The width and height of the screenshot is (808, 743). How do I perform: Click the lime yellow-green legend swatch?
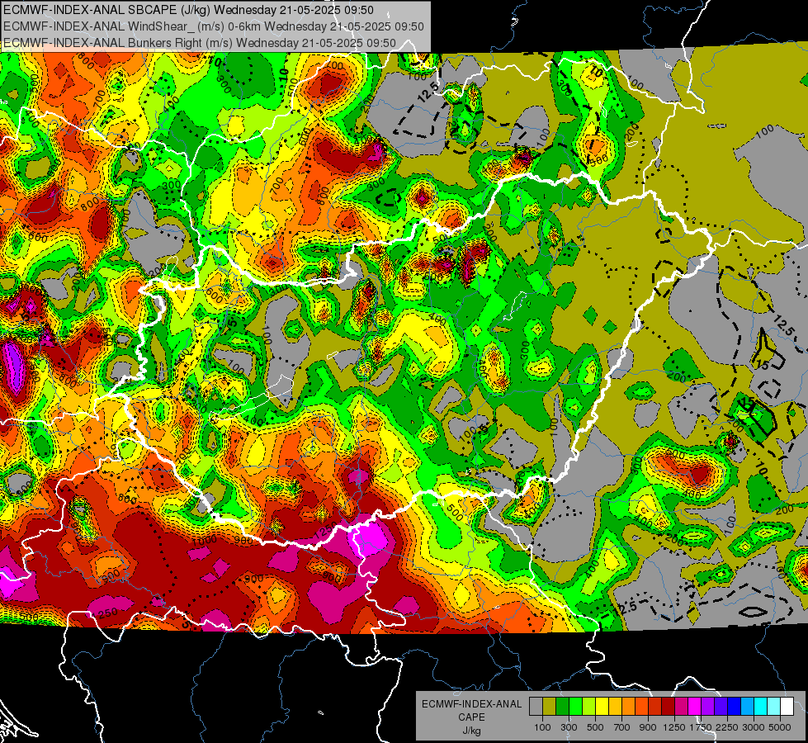(589, 707)
